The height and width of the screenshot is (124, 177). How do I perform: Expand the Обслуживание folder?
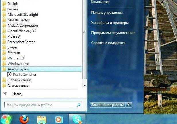click(x=20, y=80)
